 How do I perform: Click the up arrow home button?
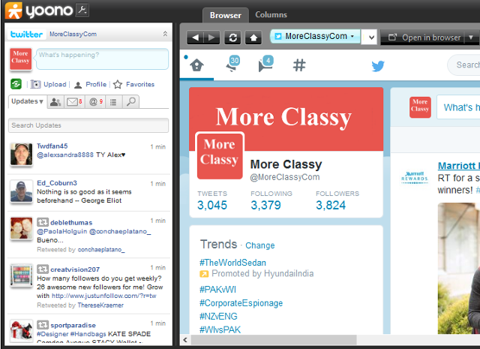click(253, 38)
